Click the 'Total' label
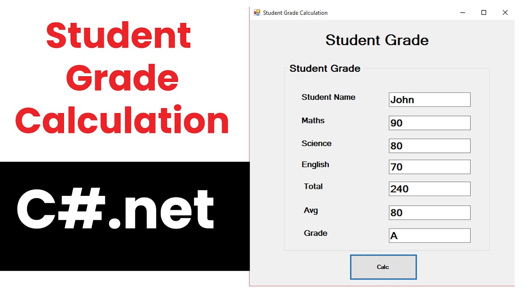The image size is (525, 295). point(313,186)
